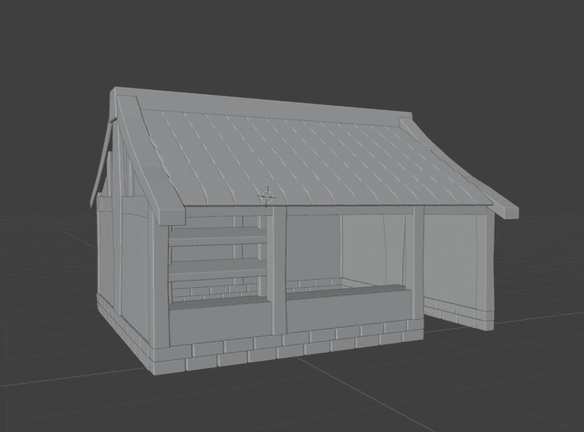The height and width of the screenshot is (432, 584).
Task: Select the front brick foundation row
Action: click(x=292, y=345)
